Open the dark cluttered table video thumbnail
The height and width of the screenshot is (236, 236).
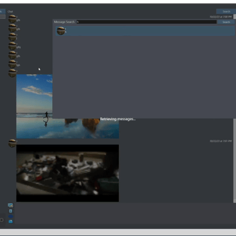point(67,173)
